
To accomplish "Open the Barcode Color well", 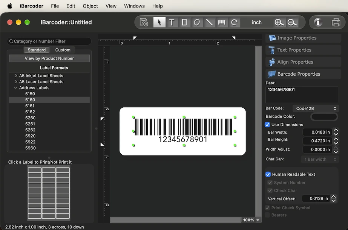I will coord(324,117).
